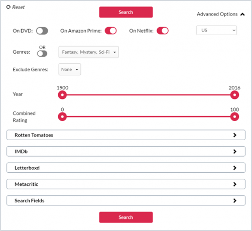
Task: Click the bottom Search button
Action: (126, 217)
